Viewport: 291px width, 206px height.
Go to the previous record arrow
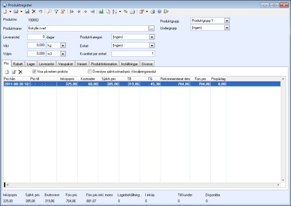click(x=79, y=12)
